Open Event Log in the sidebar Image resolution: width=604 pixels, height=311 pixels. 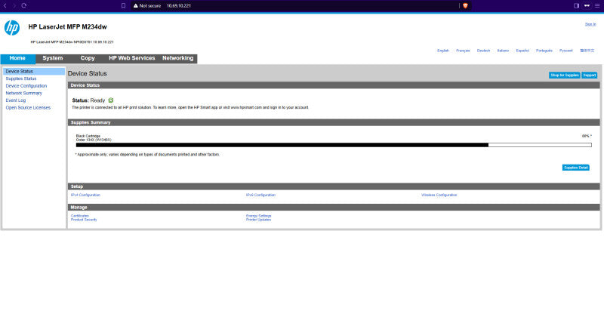[x=16, y=100]
